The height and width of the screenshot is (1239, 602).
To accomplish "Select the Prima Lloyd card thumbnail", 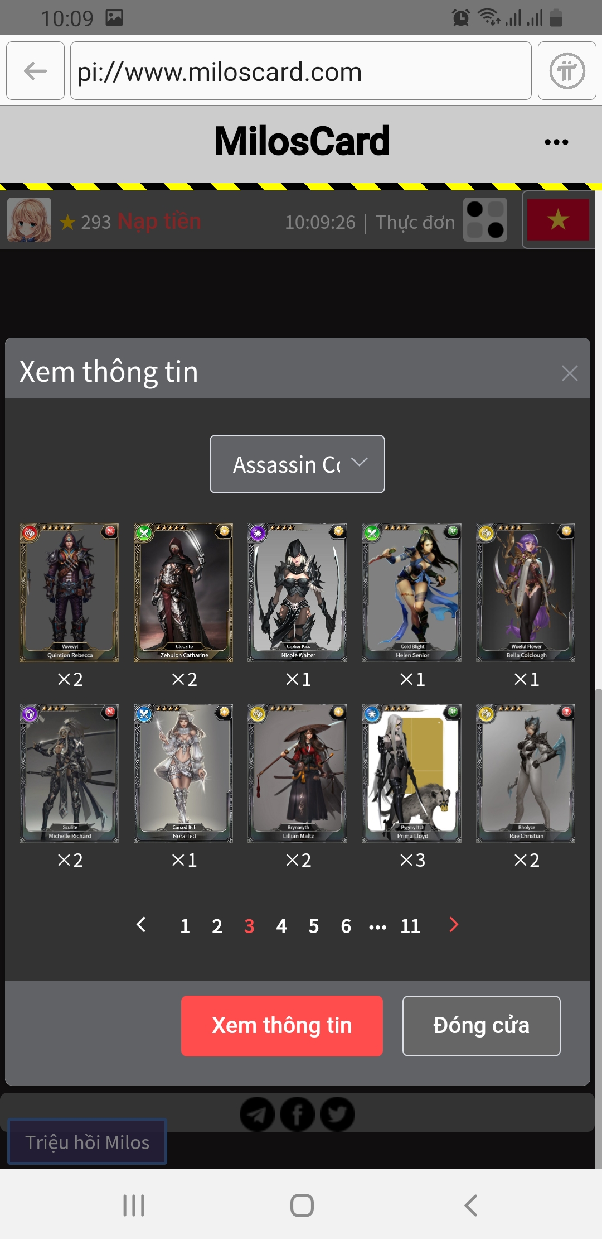I will click(x=411, y=774).
